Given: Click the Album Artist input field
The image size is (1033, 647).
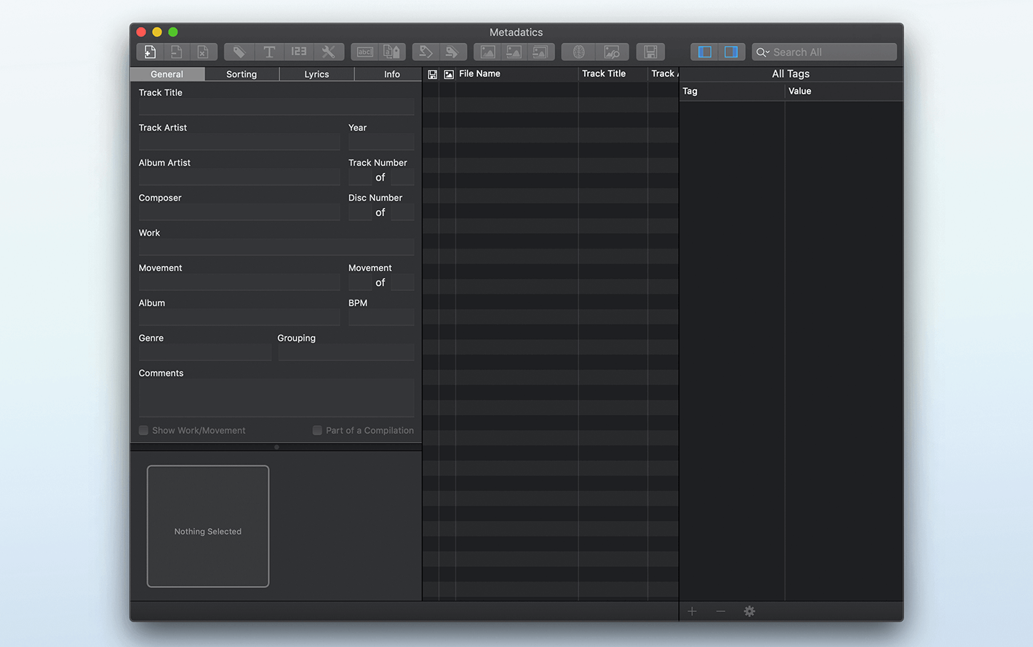Looking at the screenshot, I should [239, 177].
